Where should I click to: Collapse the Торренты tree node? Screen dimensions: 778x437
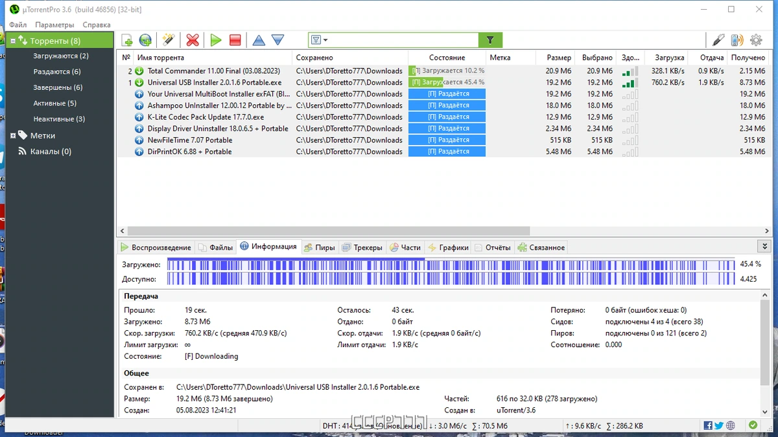pyautogui.click(x=12, y=41)
